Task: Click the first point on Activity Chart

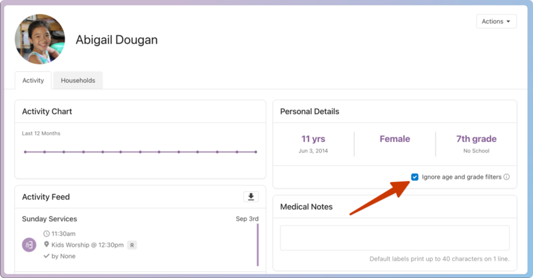Action: 25,152
